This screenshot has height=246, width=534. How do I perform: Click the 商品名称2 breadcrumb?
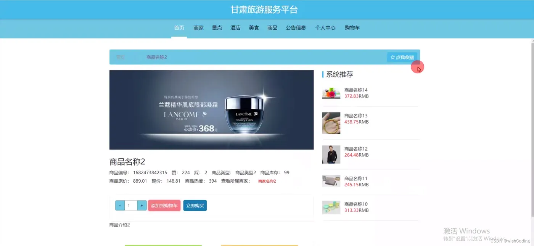tap(157, 57)
